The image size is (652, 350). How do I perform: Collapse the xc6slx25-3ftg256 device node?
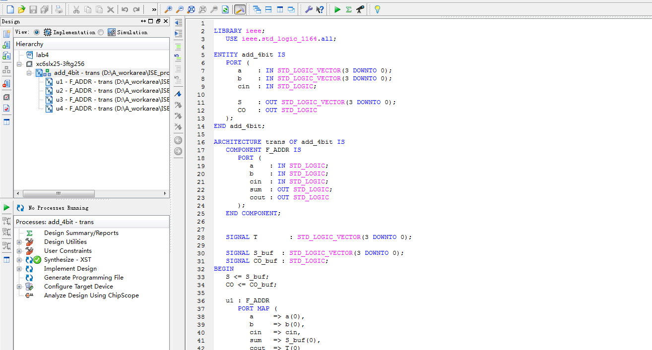click(x=19, y=64)
